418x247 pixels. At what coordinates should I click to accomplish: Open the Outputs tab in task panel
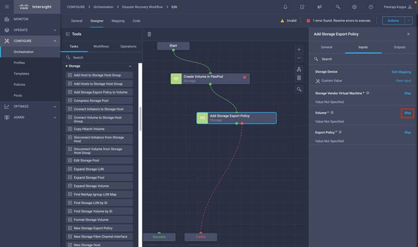point(400,47)
